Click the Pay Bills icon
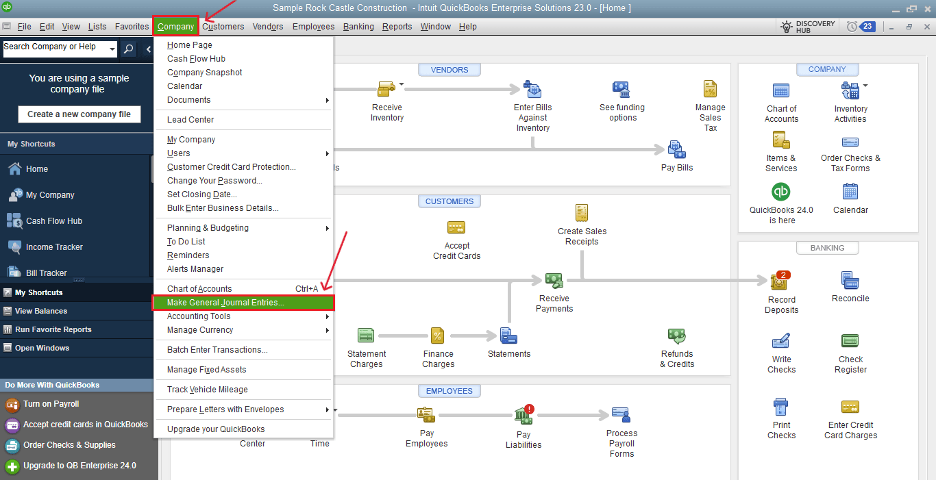 click(x=676, y=149)
